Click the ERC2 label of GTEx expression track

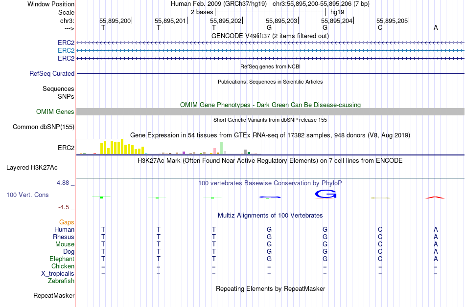point(66,148)
